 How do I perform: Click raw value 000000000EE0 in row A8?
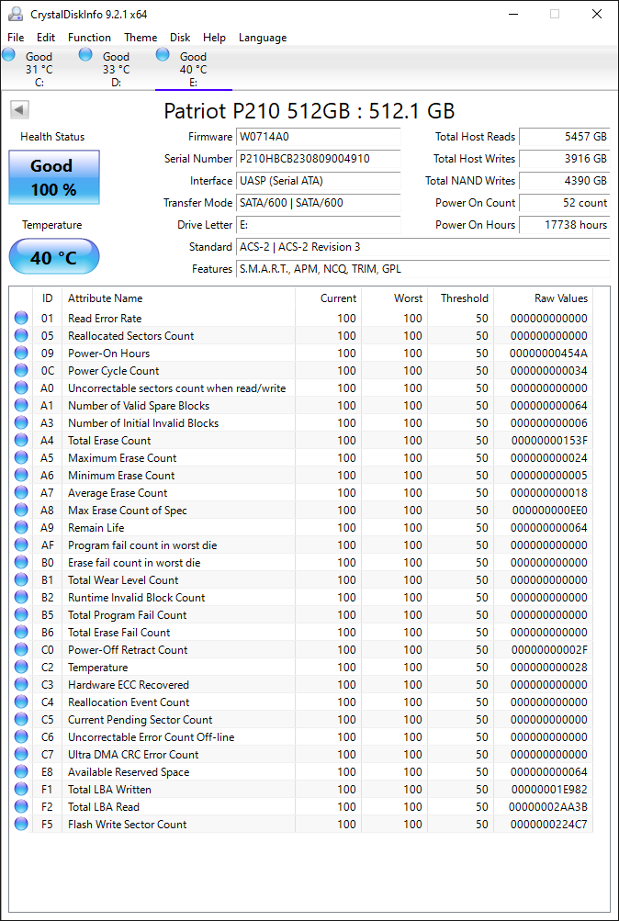(x=550, y=511)
